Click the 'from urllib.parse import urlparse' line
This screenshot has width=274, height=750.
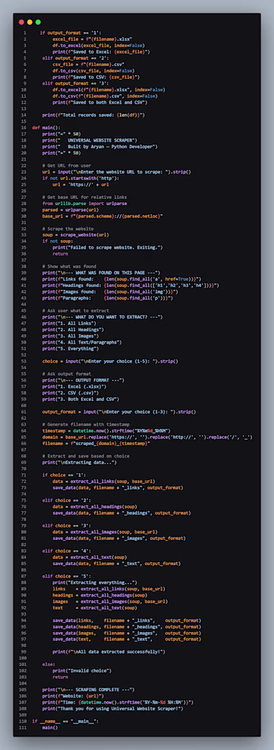click(x=80, y=203)
